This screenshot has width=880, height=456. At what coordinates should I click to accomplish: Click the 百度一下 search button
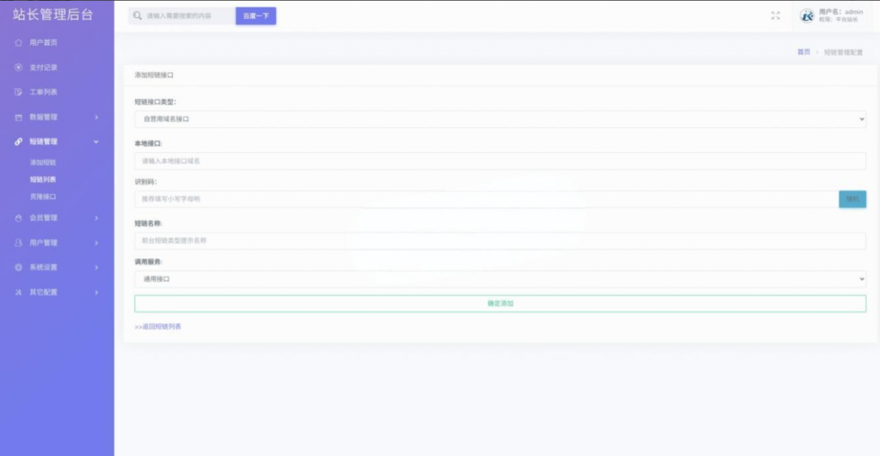point(255,15)
